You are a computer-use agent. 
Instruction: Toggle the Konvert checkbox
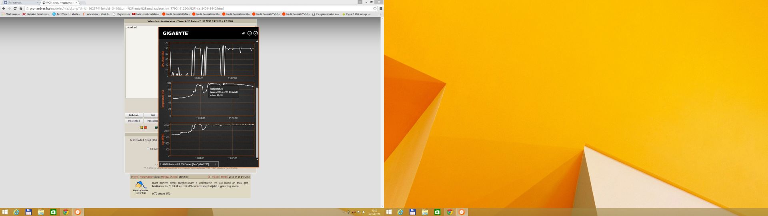(148, 149)
